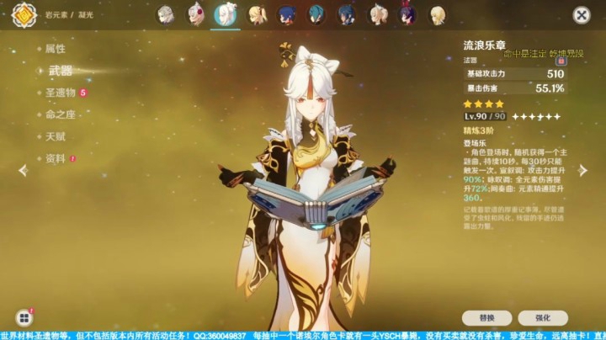Click the red 5 badge on 圣遗物
Image resolution: width=606 pixels, height=340 pixels.
coord(83,93)
